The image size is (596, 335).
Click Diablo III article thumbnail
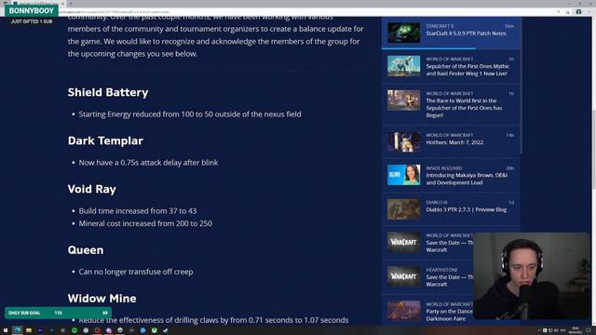pyautogui.click(x=403, y=208)
